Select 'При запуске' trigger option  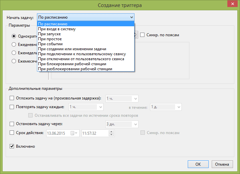(x=86, y=34)
